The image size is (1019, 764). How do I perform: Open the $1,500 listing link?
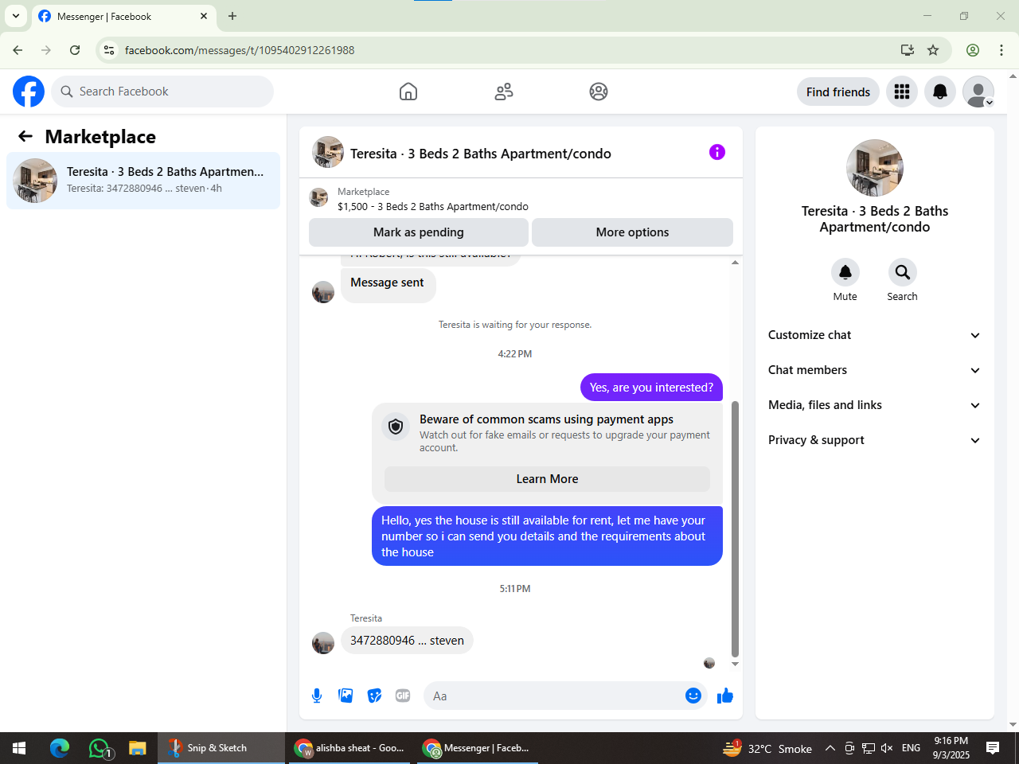pos(433,206)
